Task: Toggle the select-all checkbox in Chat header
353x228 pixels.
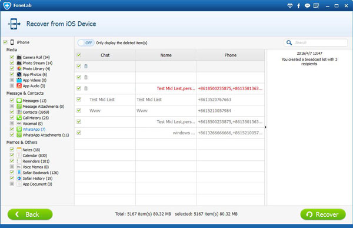Action: coord(79,55)
